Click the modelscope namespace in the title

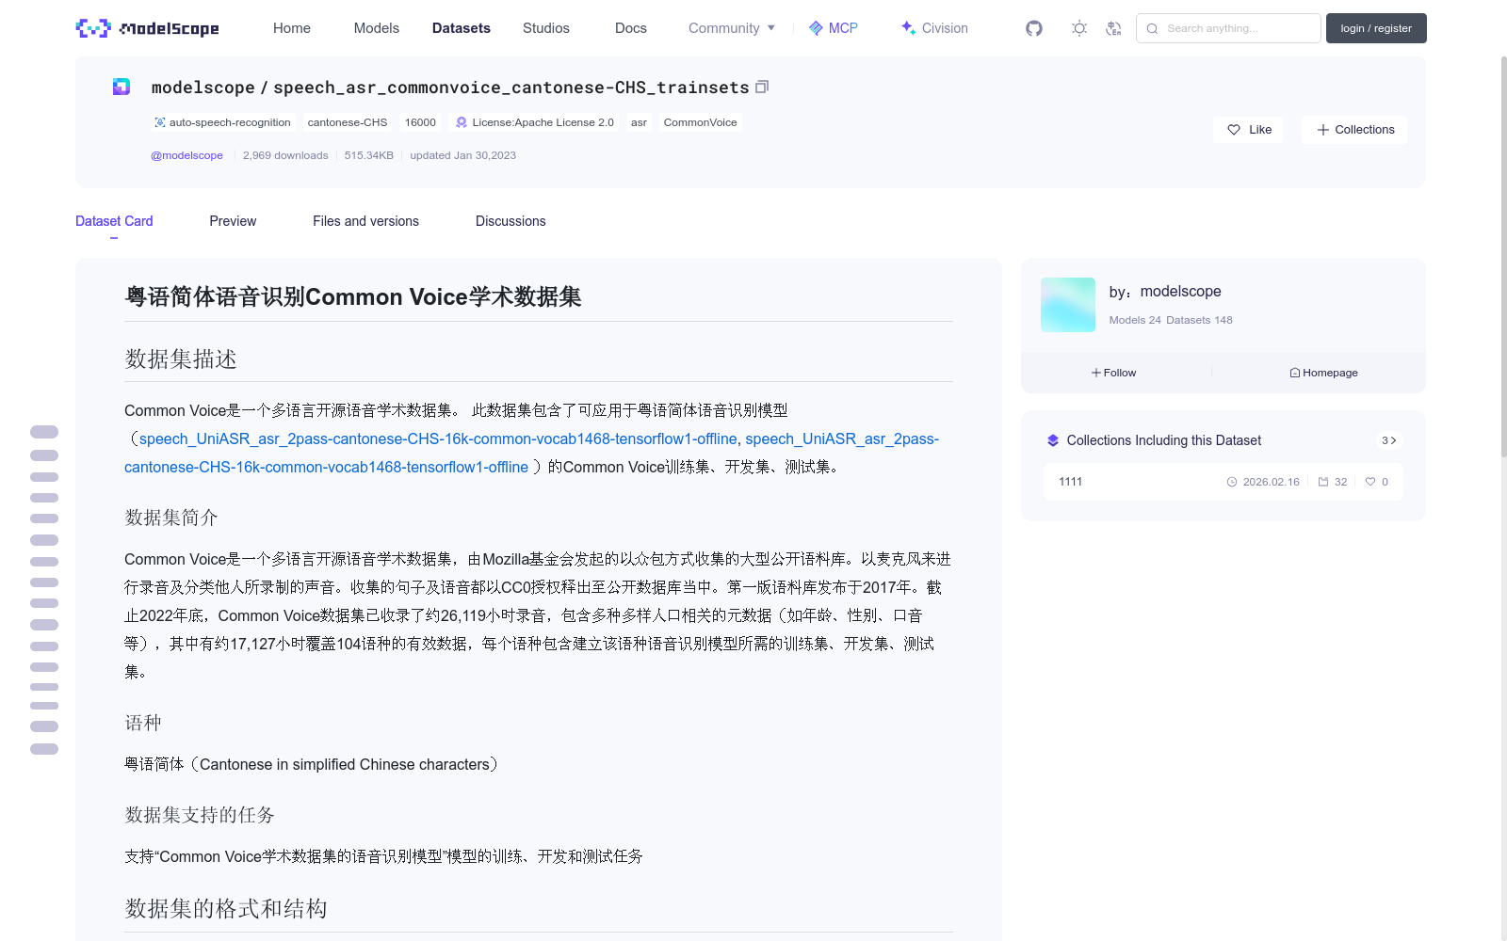point(203,88)
